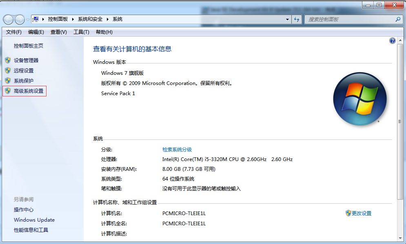Open Windows Update link
This screenshot has width=406, height=244.
click(x=34, y=220)
